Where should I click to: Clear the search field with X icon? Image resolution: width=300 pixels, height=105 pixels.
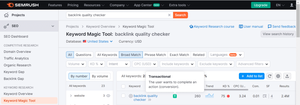pos(169,15)
